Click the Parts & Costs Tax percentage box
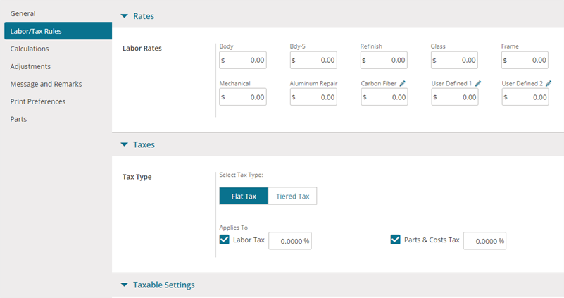The height and width of the screenshot is (298, 564). click(x=484, y=241)
